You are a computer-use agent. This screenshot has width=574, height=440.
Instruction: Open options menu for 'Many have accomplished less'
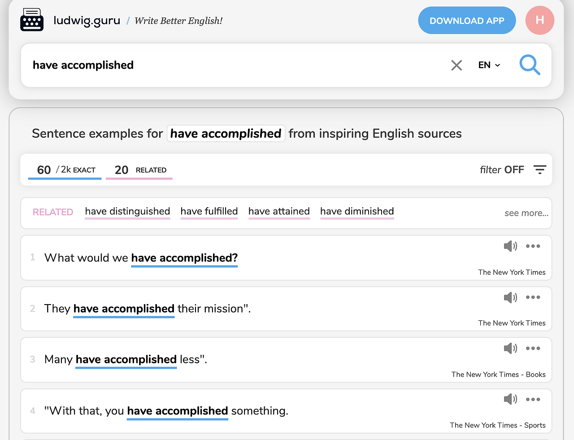click(x=533, y=348)
